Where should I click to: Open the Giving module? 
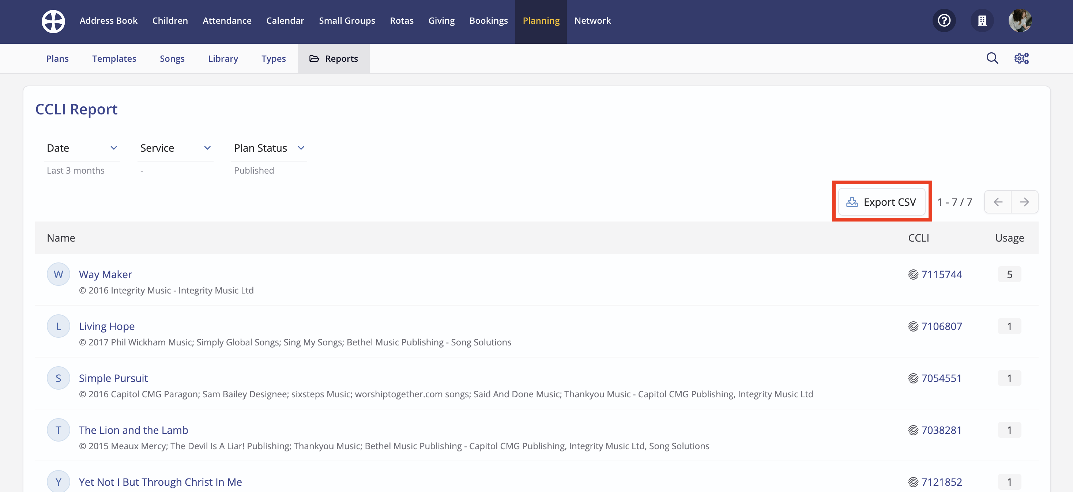point(441,21)
